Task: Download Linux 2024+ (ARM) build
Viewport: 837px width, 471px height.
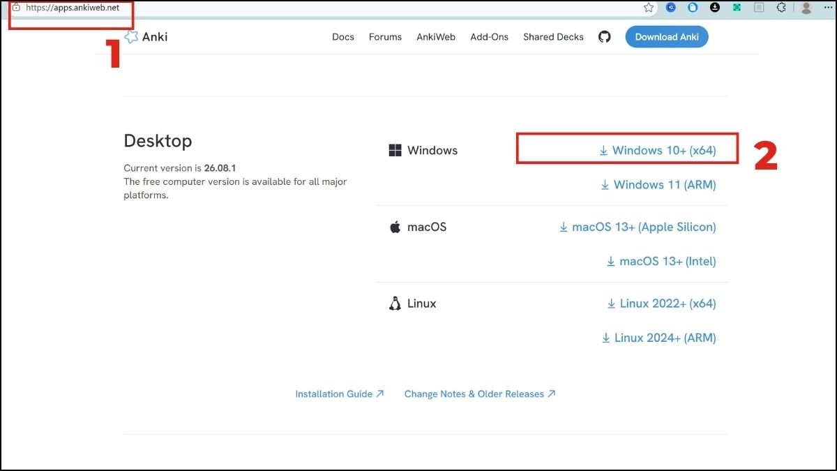Action: coord(659,338)
